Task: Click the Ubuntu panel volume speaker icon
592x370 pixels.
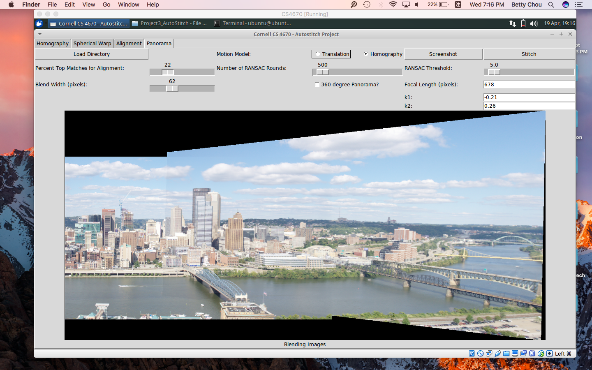Action: (x=534, y=23)
